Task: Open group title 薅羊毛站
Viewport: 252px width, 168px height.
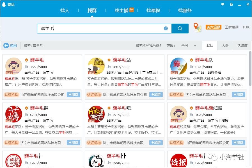Action: coord(122,60)
